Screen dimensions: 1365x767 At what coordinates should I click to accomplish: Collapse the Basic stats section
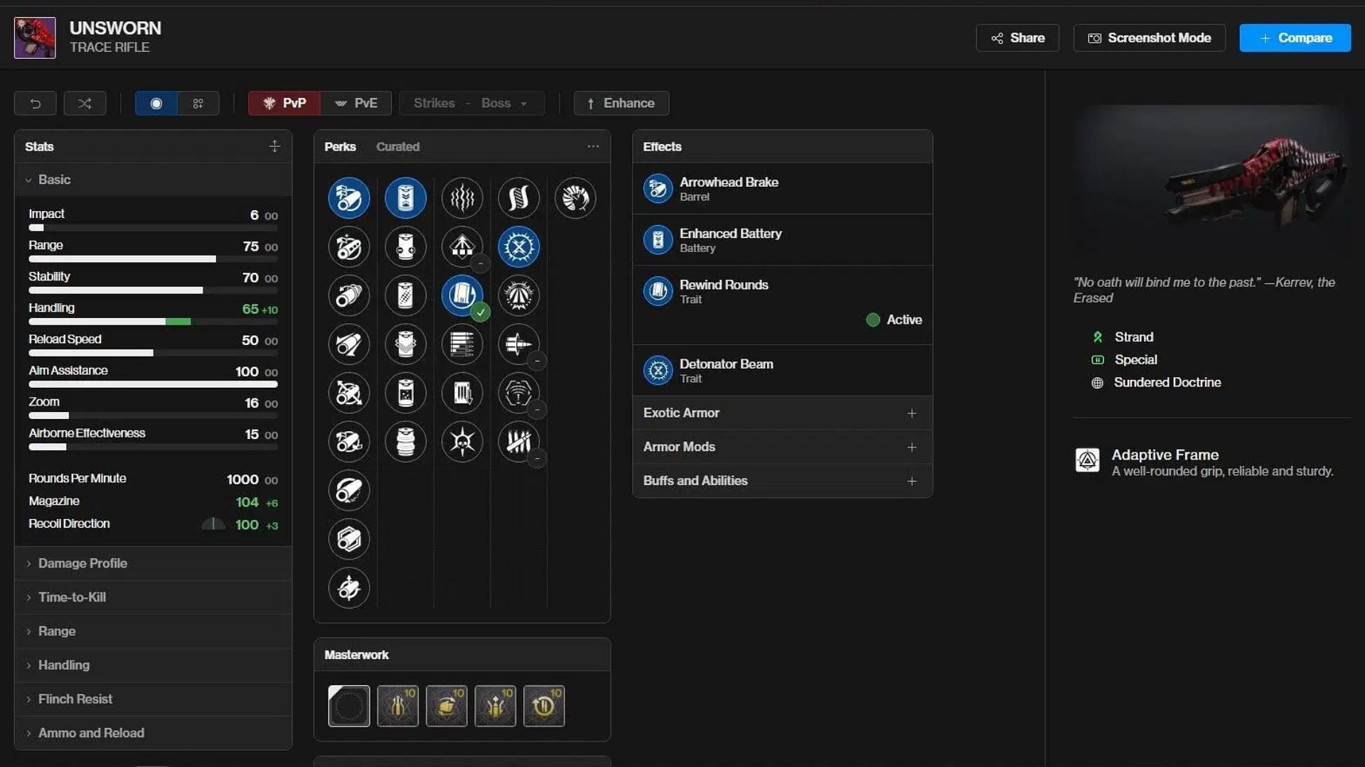point(153,180)
